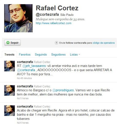Open the código da operadora link

coord(104,43)
